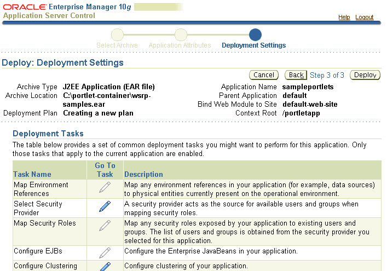
Task: Click the Creating a new plan value
Action: 98,113
